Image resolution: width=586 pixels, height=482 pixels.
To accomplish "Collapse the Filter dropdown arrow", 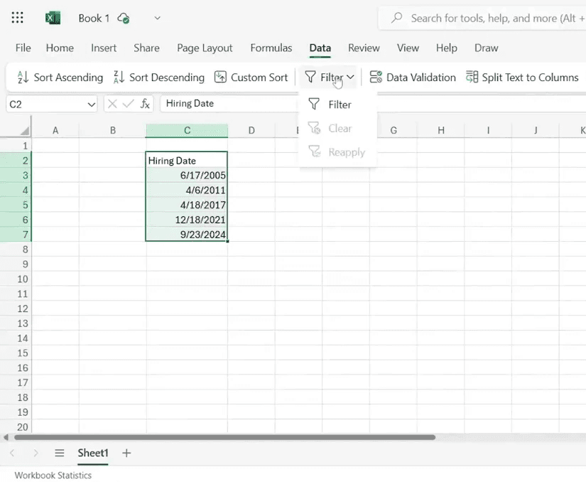I will pyautogui.click(x=350, y=77).
